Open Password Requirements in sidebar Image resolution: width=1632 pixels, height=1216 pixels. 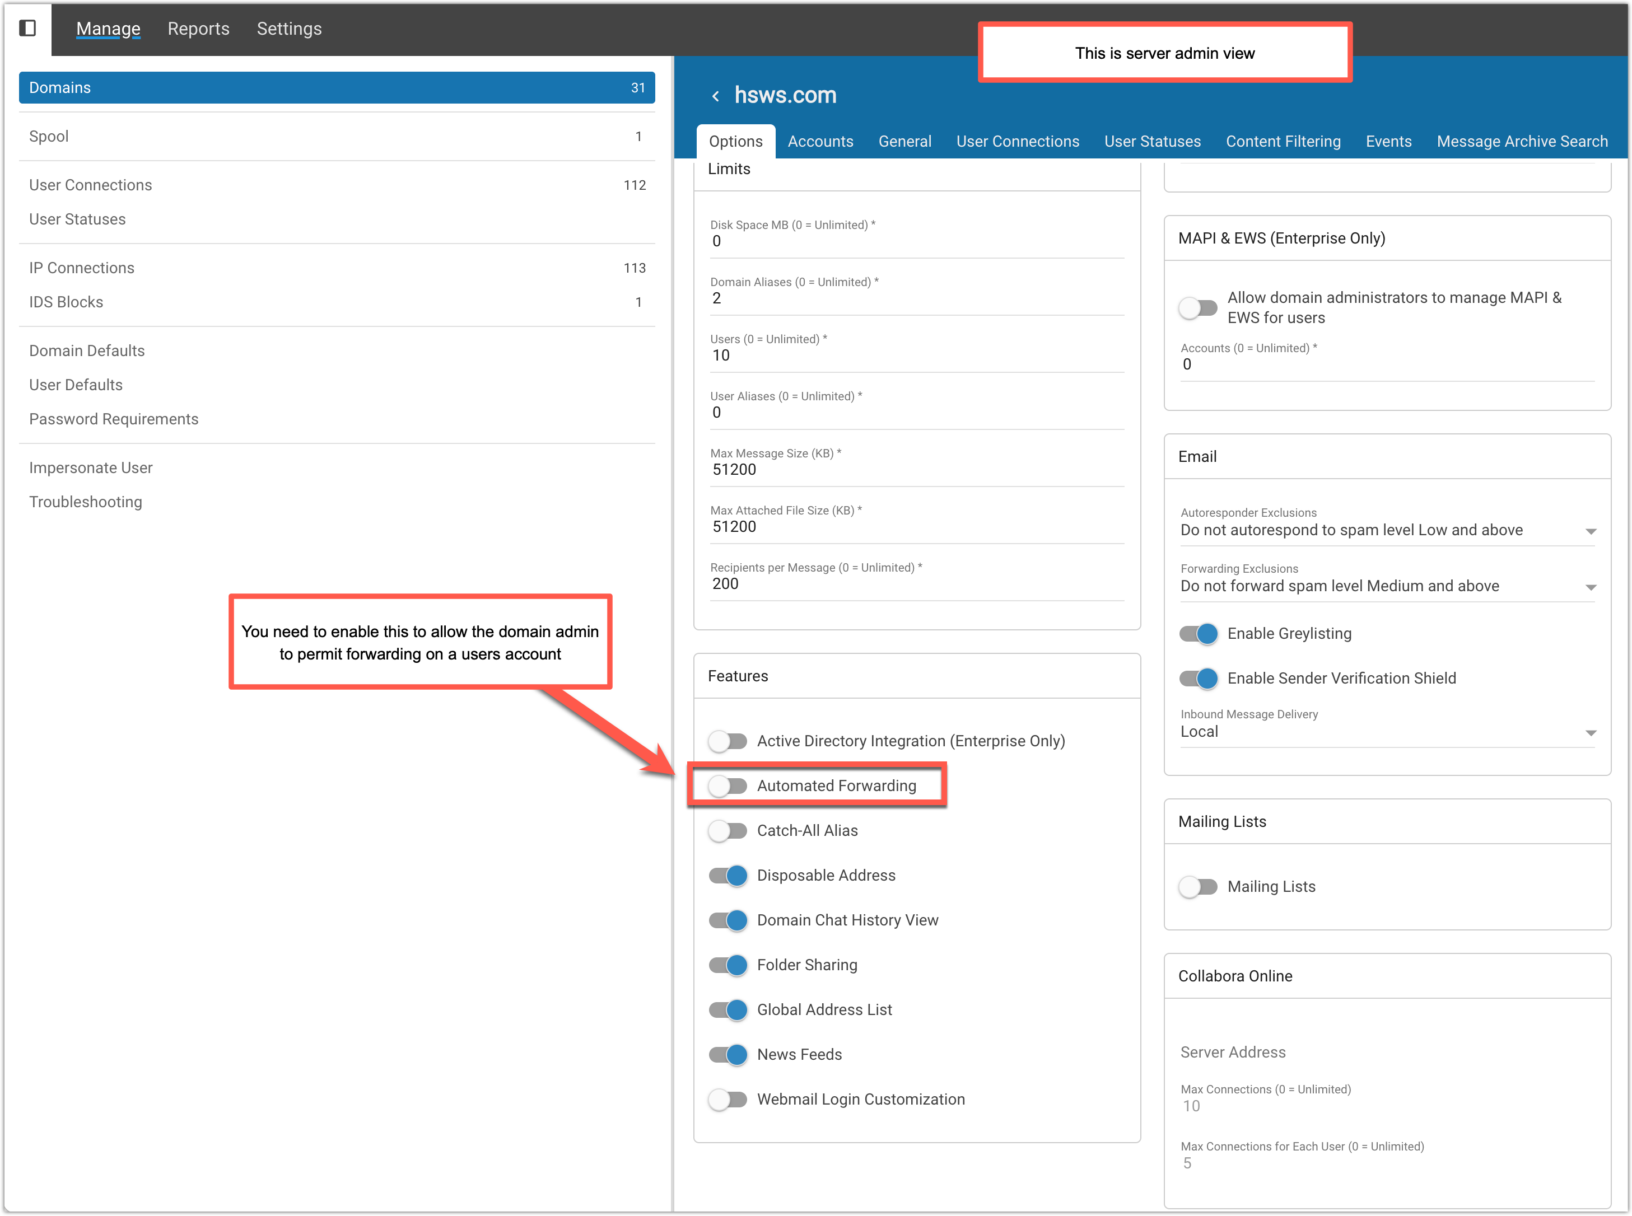tap(113, 419)
